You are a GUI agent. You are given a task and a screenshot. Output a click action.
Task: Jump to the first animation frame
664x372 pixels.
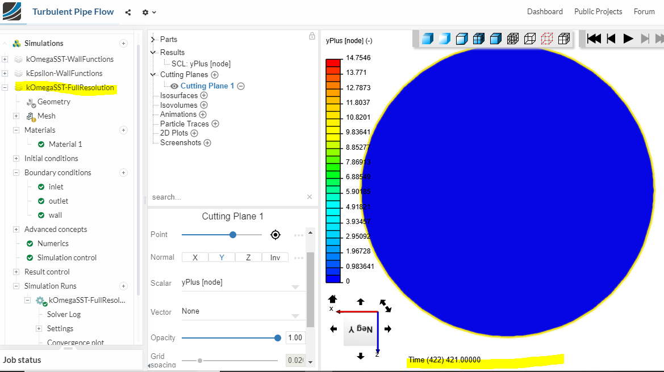[594, 39]
